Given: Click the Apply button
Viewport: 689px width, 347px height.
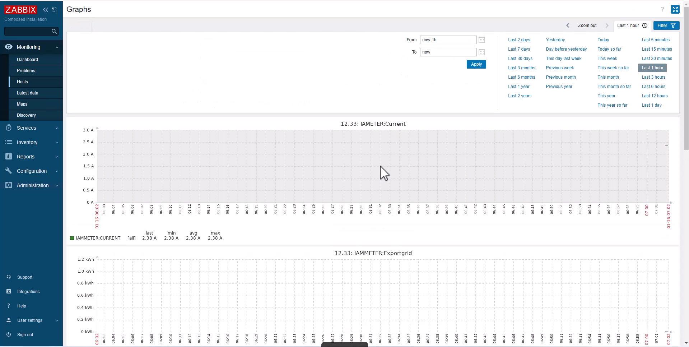Looking at the screenshot, I should pyautogui.click(x=476, y=64).
